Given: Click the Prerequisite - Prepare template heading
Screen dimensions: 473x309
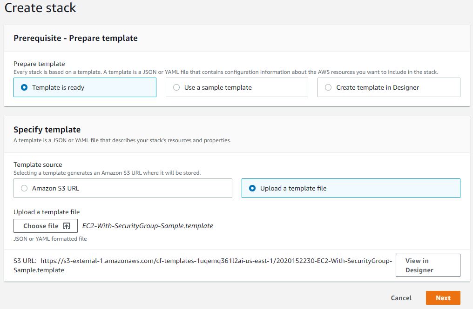Looking at the screenshot, I should (x=75, y=38).
